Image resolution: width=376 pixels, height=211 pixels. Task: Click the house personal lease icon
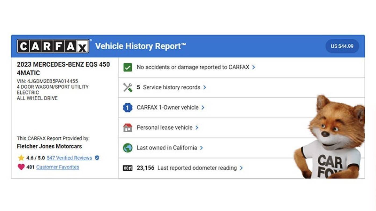pos(128,128)
